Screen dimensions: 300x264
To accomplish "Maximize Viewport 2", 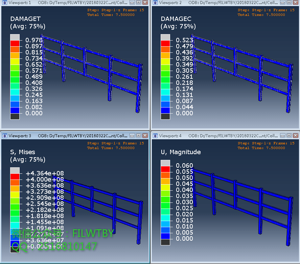I will [289, 2].
